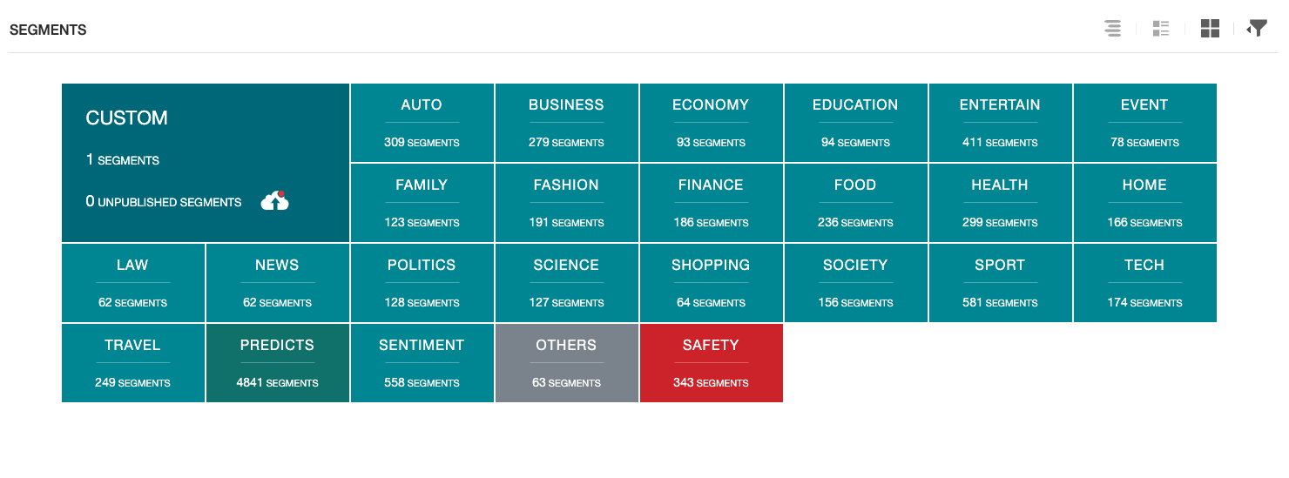Select the grid tiles view icon

click(x=1210, y=29)
